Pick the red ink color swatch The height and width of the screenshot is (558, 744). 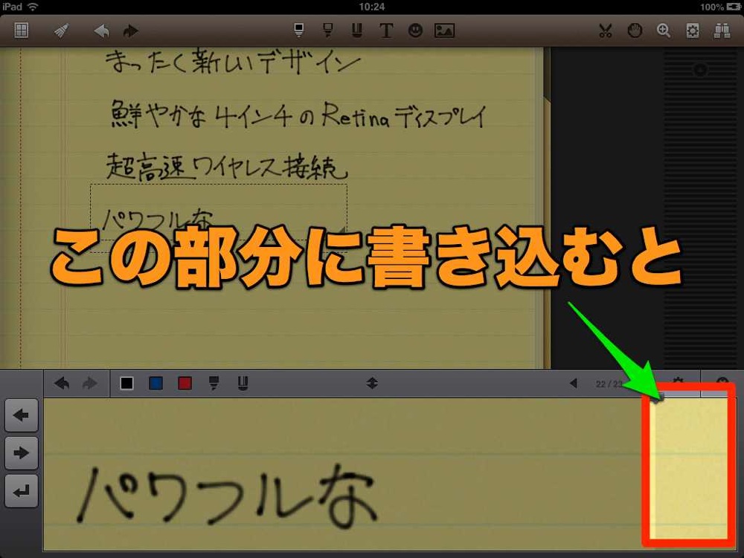pos(185,383)
